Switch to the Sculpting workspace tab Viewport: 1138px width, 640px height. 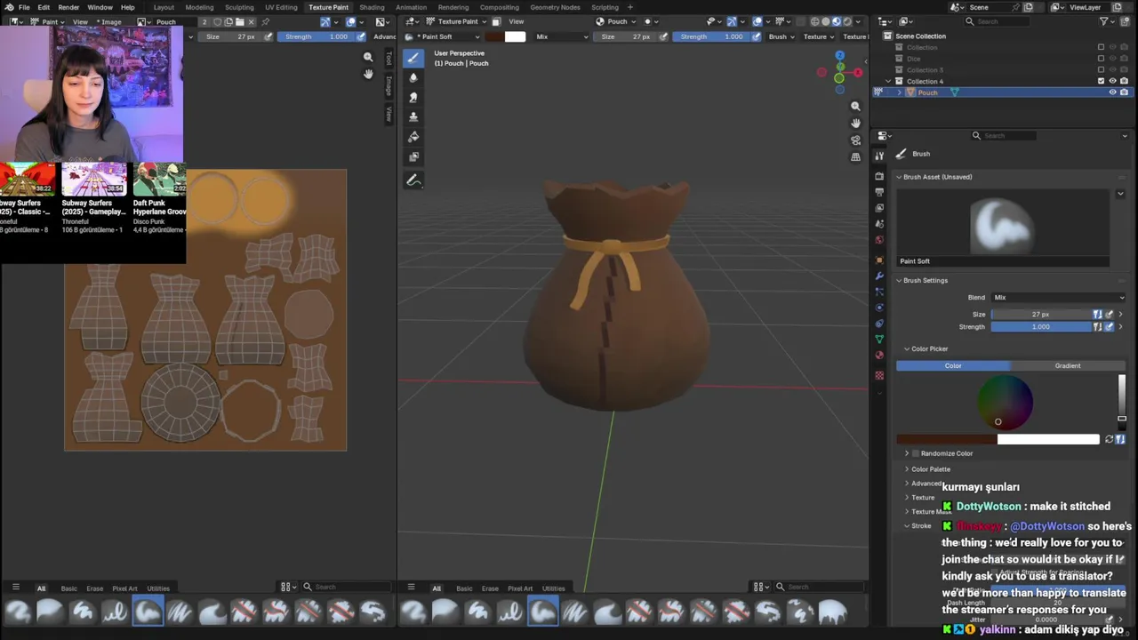pyautogui.click(x=239, y=7)
